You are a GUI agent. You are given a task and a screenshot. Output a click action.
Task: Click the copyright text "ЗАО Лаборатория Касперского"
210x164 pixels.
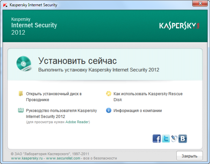50,154
